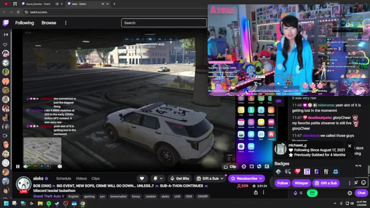Open notification bell dropdown

(158, 179)
